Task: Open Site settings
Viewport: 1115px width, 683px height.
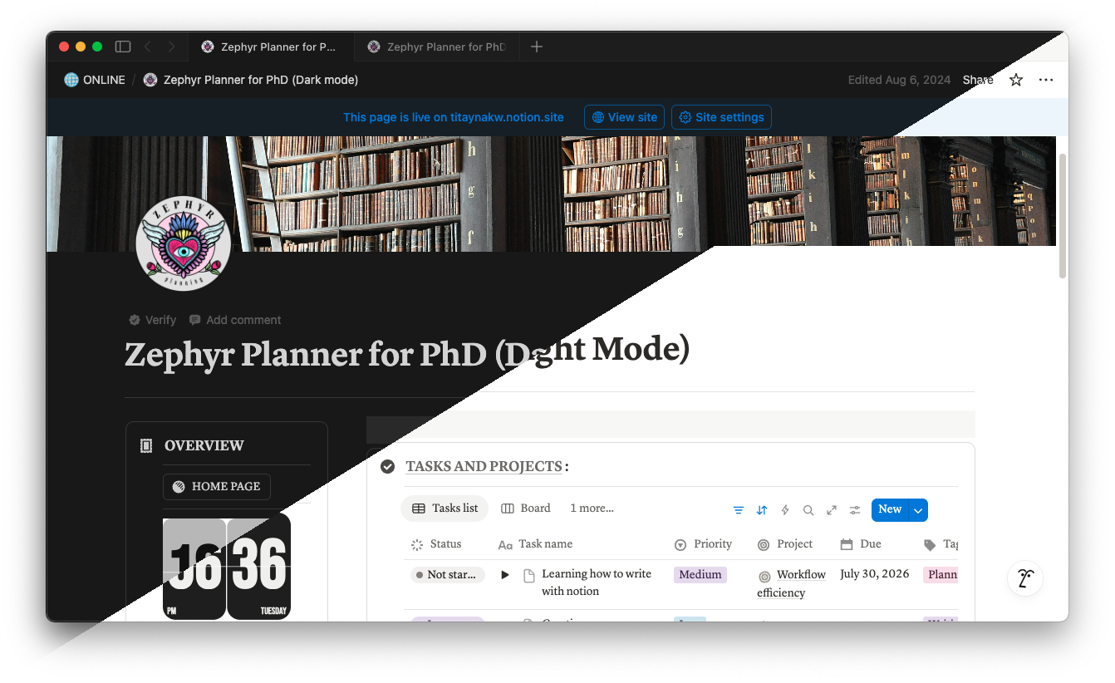Action: click(721, 117)
